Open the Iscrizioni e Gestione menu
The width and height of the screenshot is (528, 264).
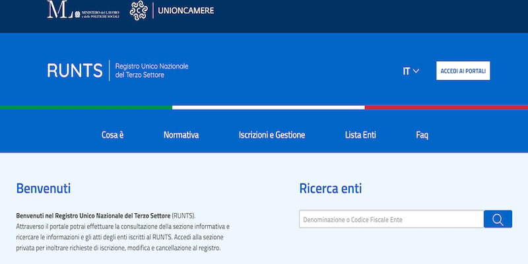(272, 135)
